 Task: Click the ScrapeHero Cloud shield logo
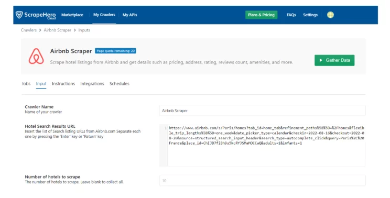pyautogui.click(x=19, y=15)
